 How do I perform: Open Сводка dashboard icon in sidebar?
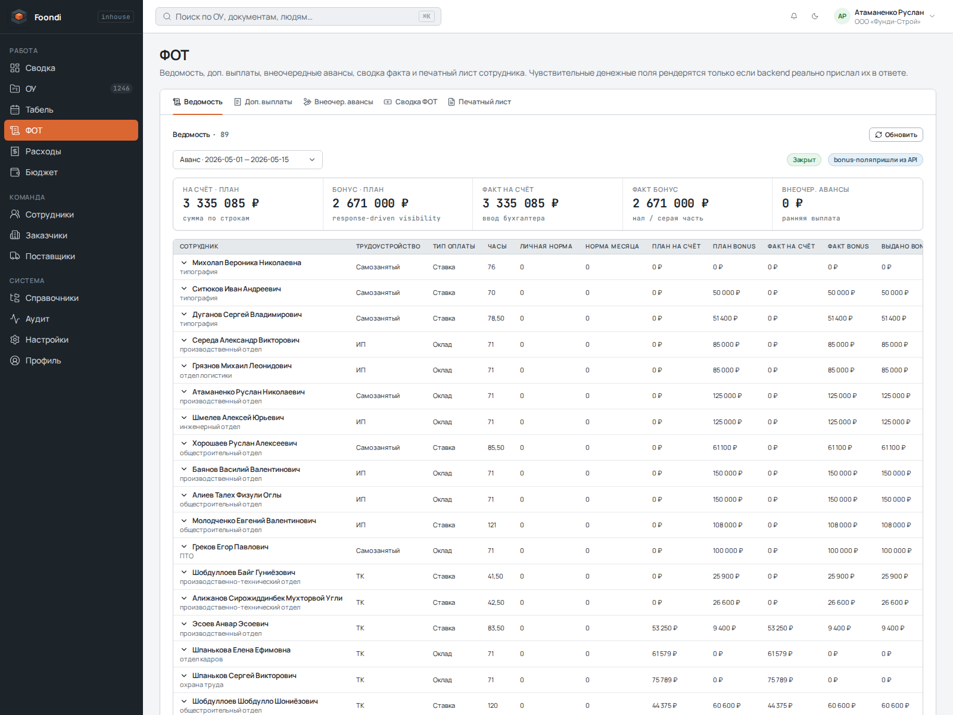tap(15, 68)
